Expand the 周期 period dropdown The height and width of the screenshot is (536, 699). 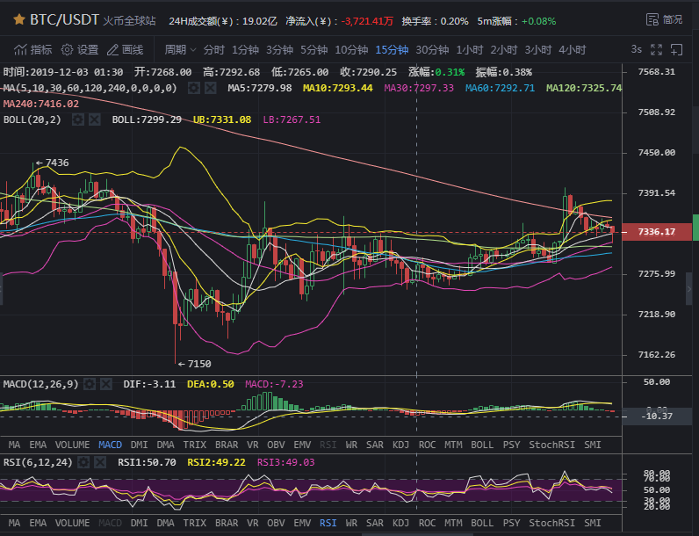click(x=180, y=50)
